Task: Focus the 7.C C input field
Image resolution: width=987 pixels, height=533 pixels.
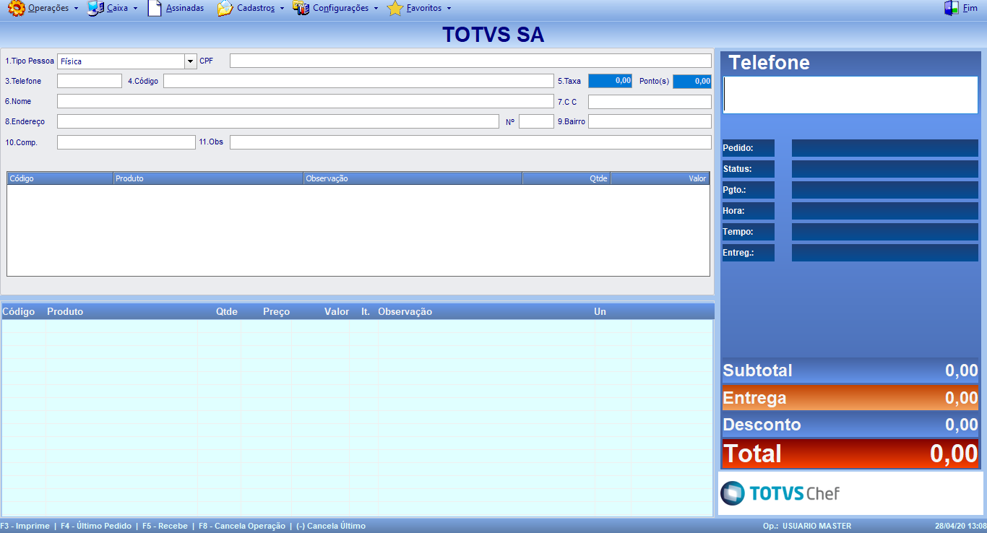Action: tap(650, 102)
